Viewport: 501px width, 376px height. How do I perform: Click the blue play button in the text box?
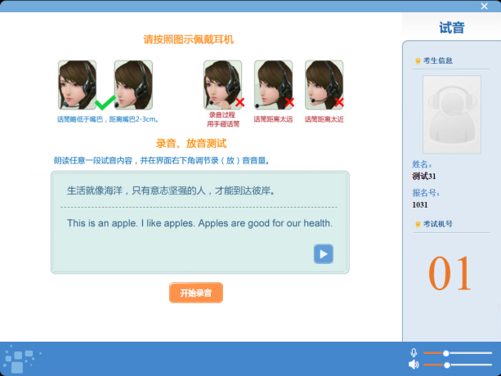[x=324, y=254]
